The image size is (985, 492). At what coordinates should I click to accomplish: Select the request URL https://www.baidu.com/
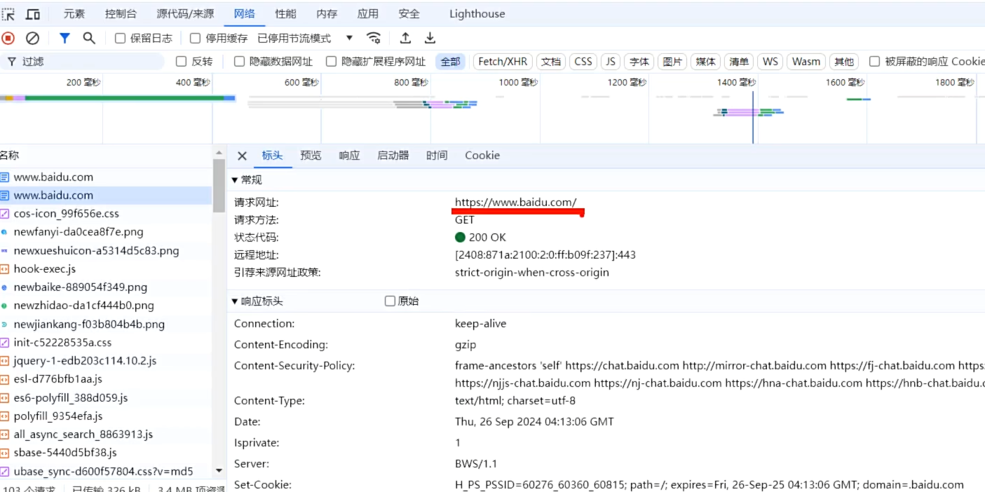[516, 203]
